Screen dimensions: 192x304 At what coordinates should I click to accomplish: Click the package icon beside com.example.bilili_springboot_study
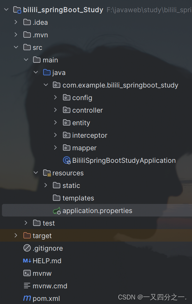[57, 85]
